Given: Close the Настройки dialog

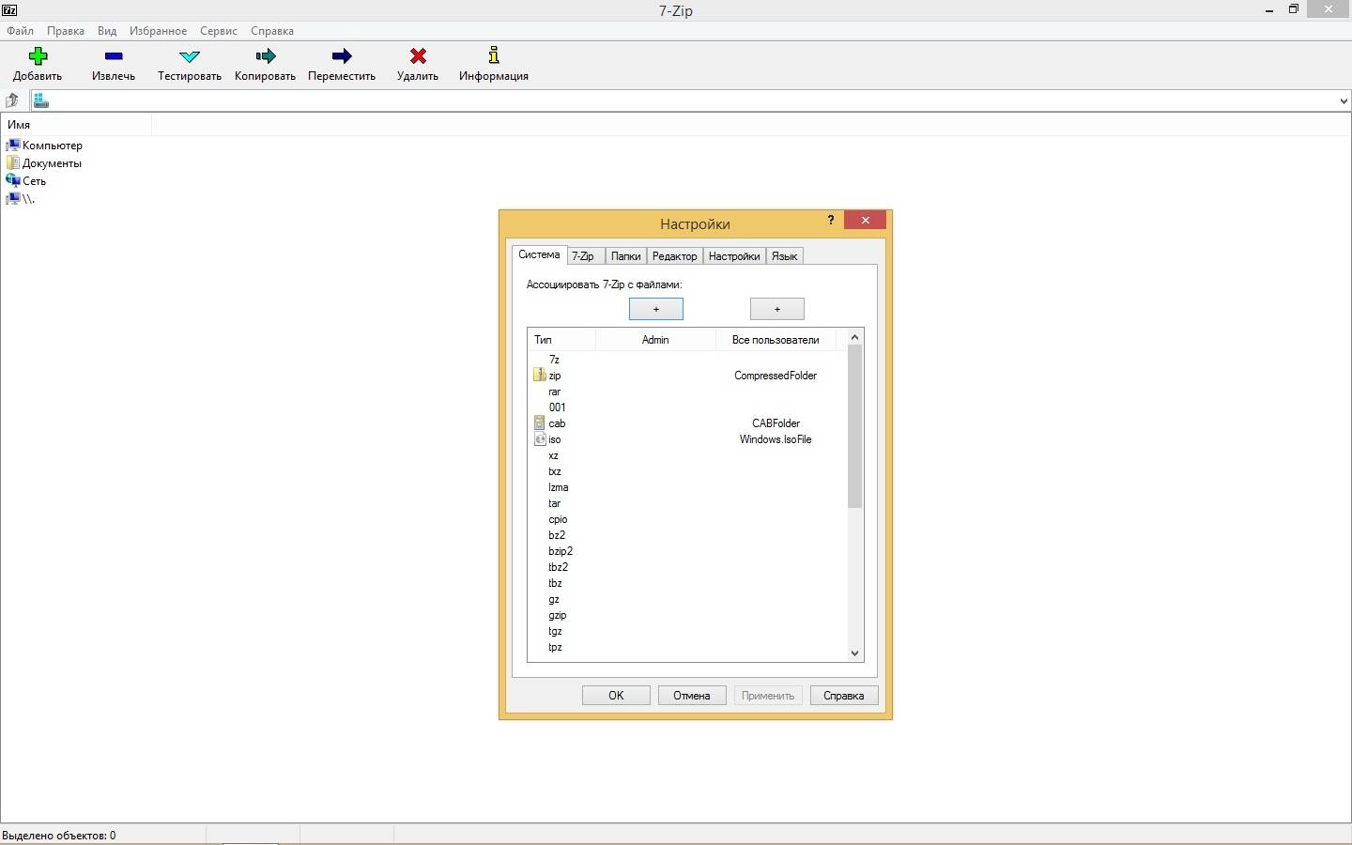Looking at the screenshot, I should coord(865,220).
